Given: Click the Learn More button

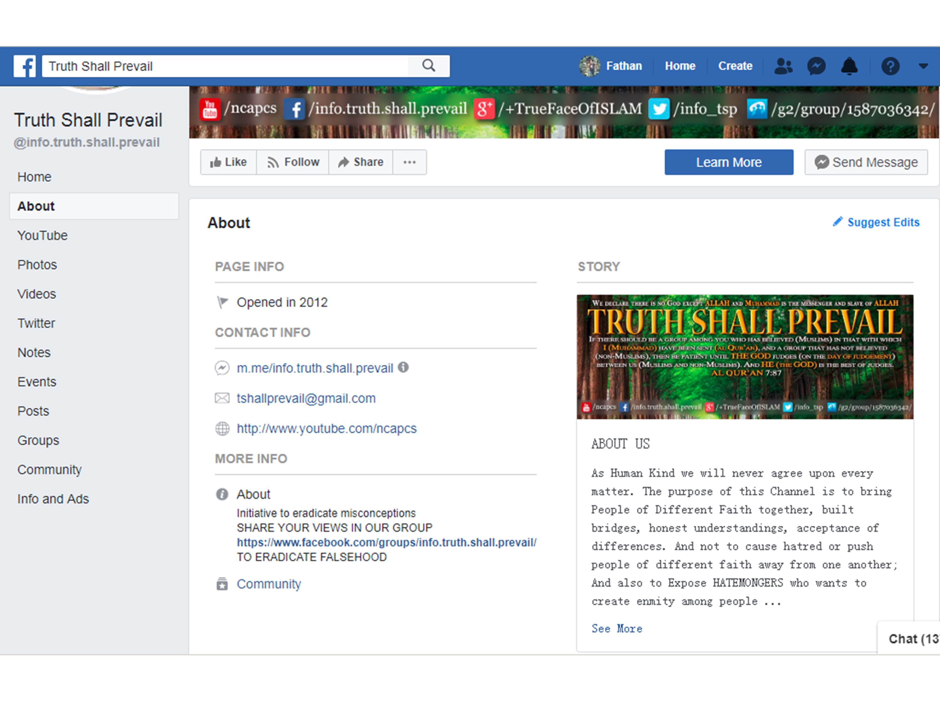Looking at the screenshot, I should click(728, 162).
